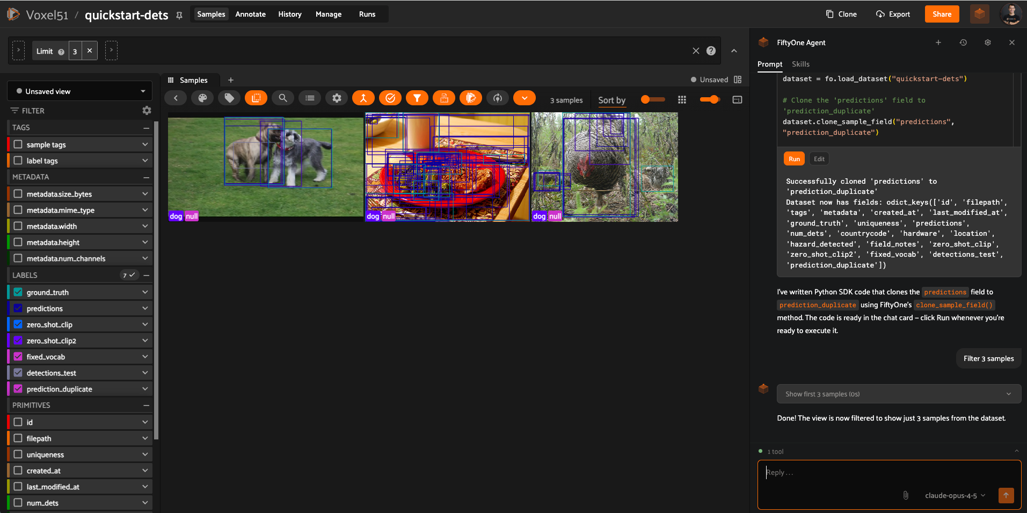Expand the uniqueness field filter
1027x513 pixels.
point(145,454)
